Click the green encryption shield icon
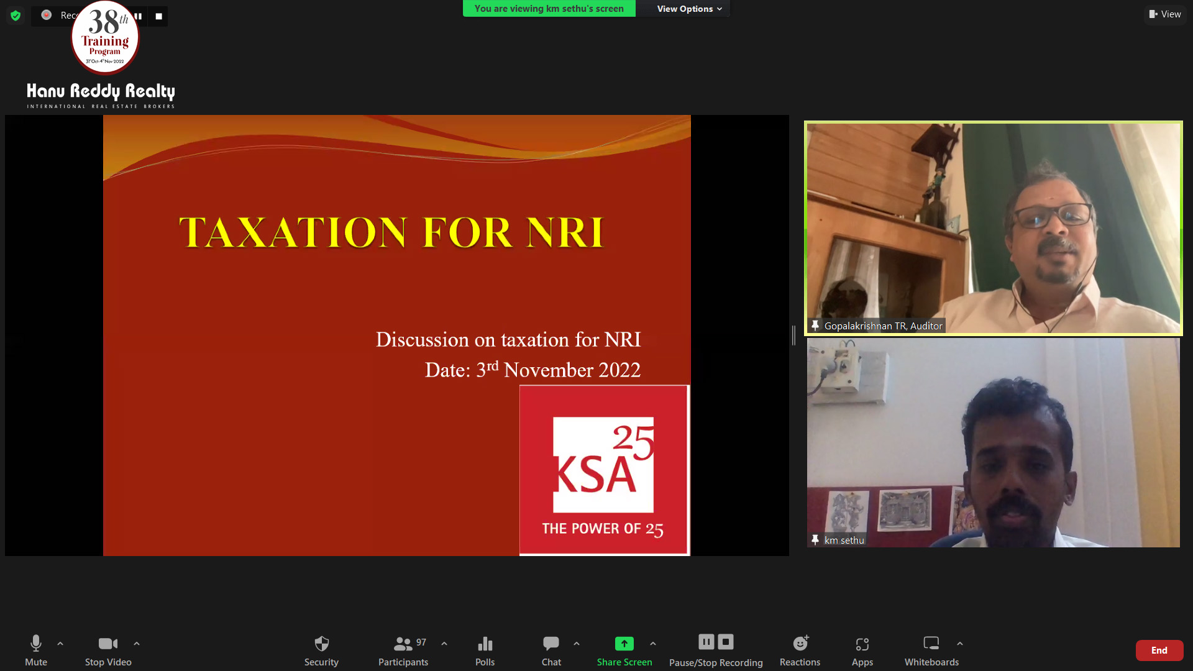The width and height of the screenshot is (1193, 671). tap(16, 16)
